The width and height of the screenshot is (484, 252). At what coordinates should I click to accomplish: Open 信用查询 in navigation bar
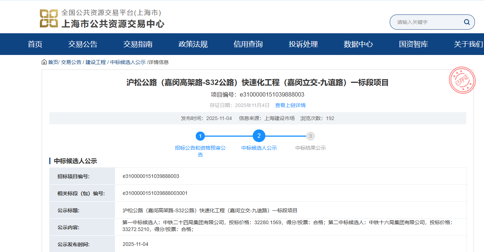(248, 44)
